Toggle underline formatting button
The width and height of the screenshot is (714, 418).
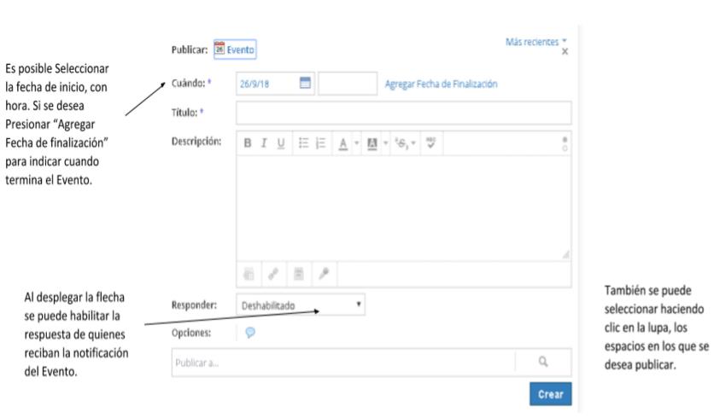coord(280,144)
